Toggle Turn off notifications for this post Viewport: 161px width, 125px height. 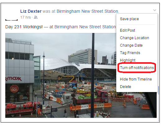[x=137, y=68]
